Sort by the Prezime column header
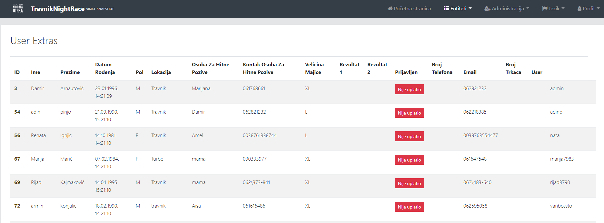604x223 pixels. (x=70, y=72)
